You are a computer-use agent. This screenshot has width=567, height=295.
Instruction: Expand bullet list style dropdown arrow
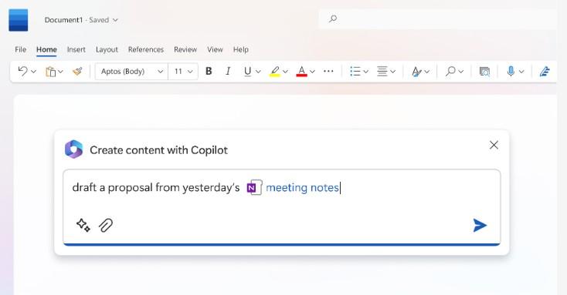(366, 72)
